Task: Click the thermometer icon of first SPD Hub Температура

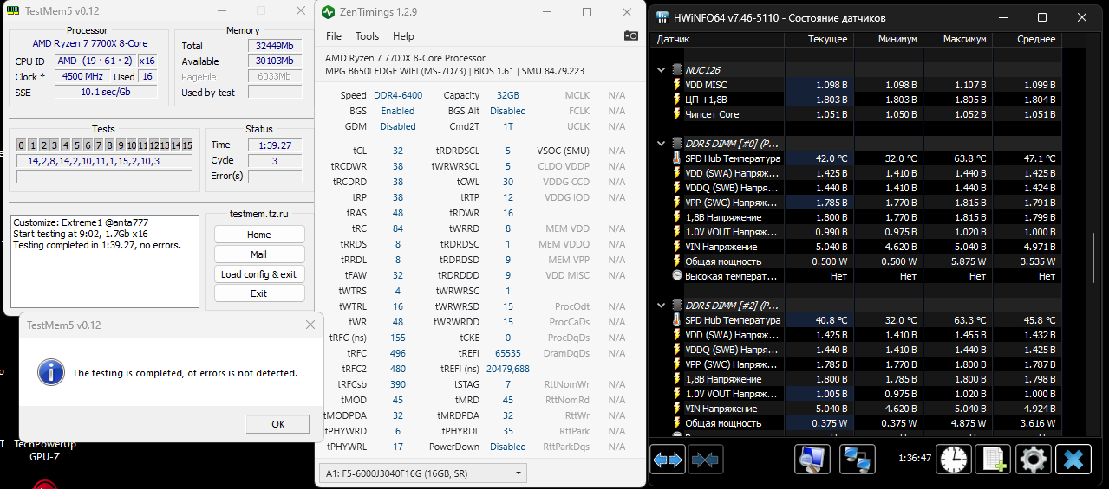Action: tap(677, 158)
